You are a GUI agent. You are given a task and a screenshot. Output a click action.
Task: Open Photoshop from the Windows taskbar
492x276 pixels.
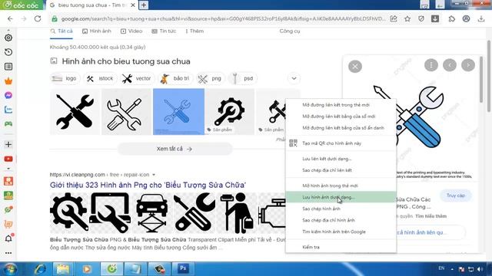tap(183, 268)
